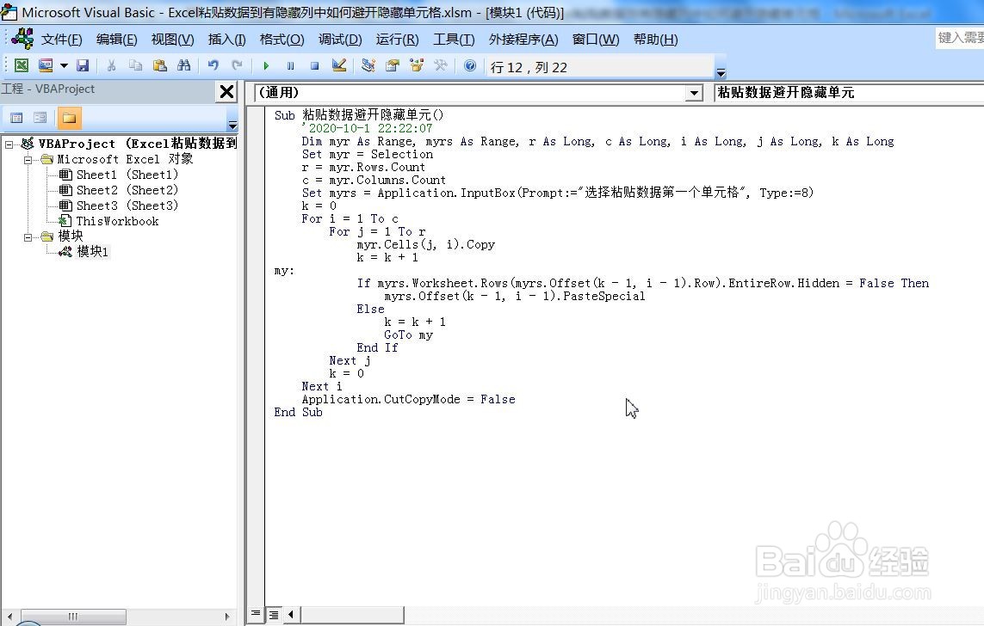Open the 帮助(H) menu

tap(655, 40)
